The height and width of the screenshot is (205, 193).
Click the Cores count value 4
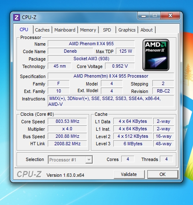click(128, 159)
